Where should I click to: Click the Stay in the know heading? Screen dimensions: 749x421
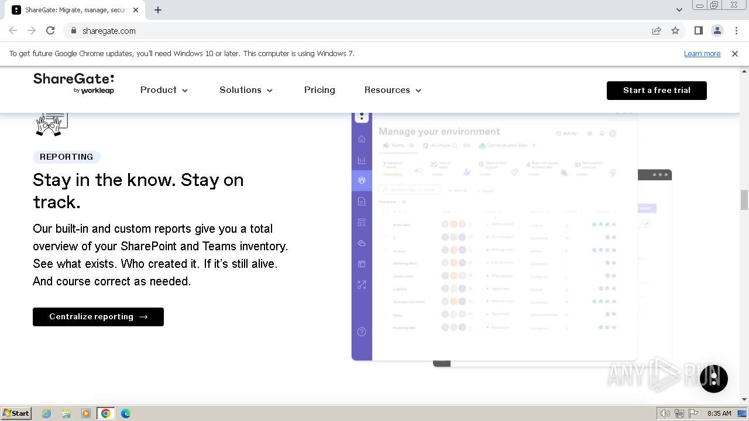[x=138, y=191]
